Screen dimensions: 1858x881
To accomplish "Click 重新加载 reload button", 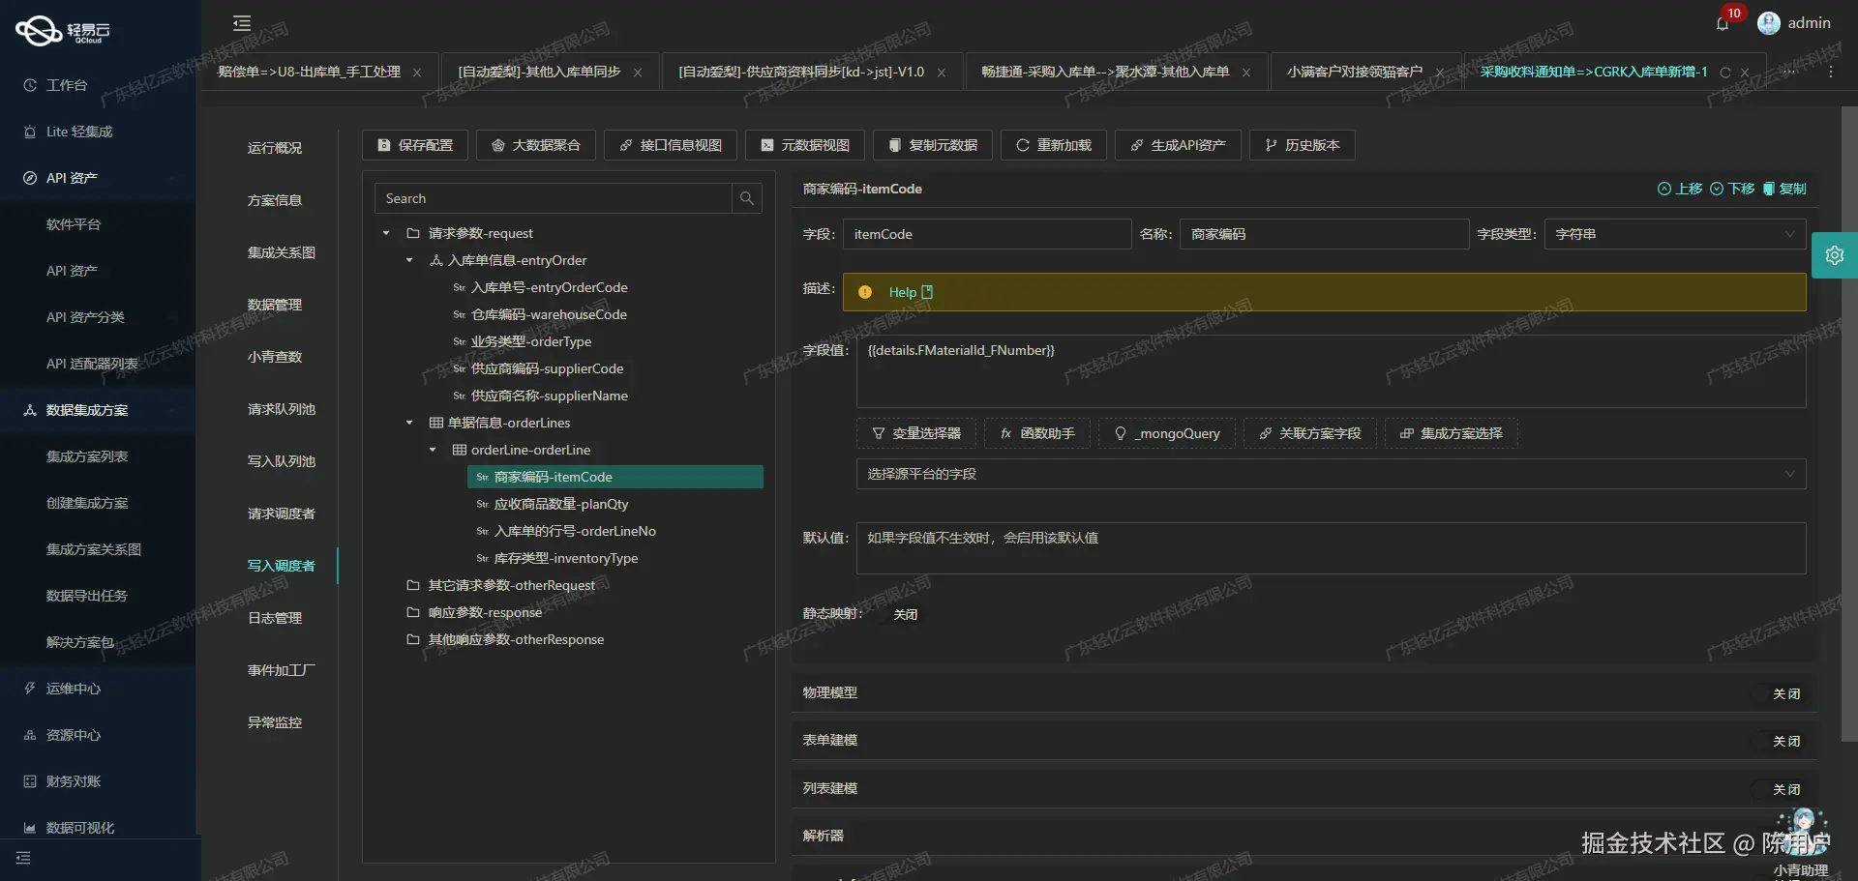I will (x=1054, y=145).
